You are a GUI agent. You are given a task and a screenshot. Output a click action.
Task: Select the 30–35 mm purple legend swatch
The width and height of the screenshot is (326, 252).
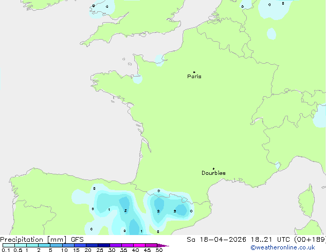coord(116,245)
